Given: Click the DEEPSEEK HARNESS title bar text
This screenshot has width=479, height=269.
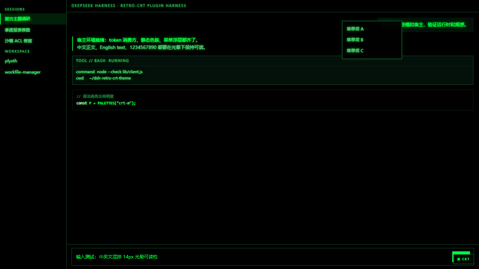Looking at the screenshot, I should point(129,6).
